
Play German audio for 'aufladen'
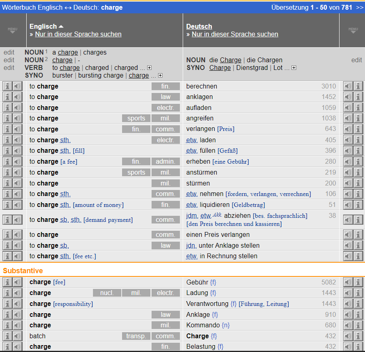348,108
